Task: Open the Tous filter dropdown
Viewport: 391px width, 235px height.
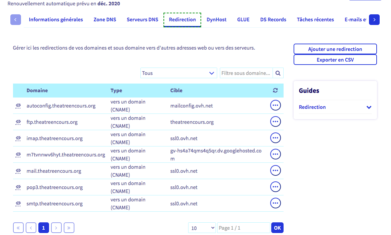Action: (x=178, y=73)
